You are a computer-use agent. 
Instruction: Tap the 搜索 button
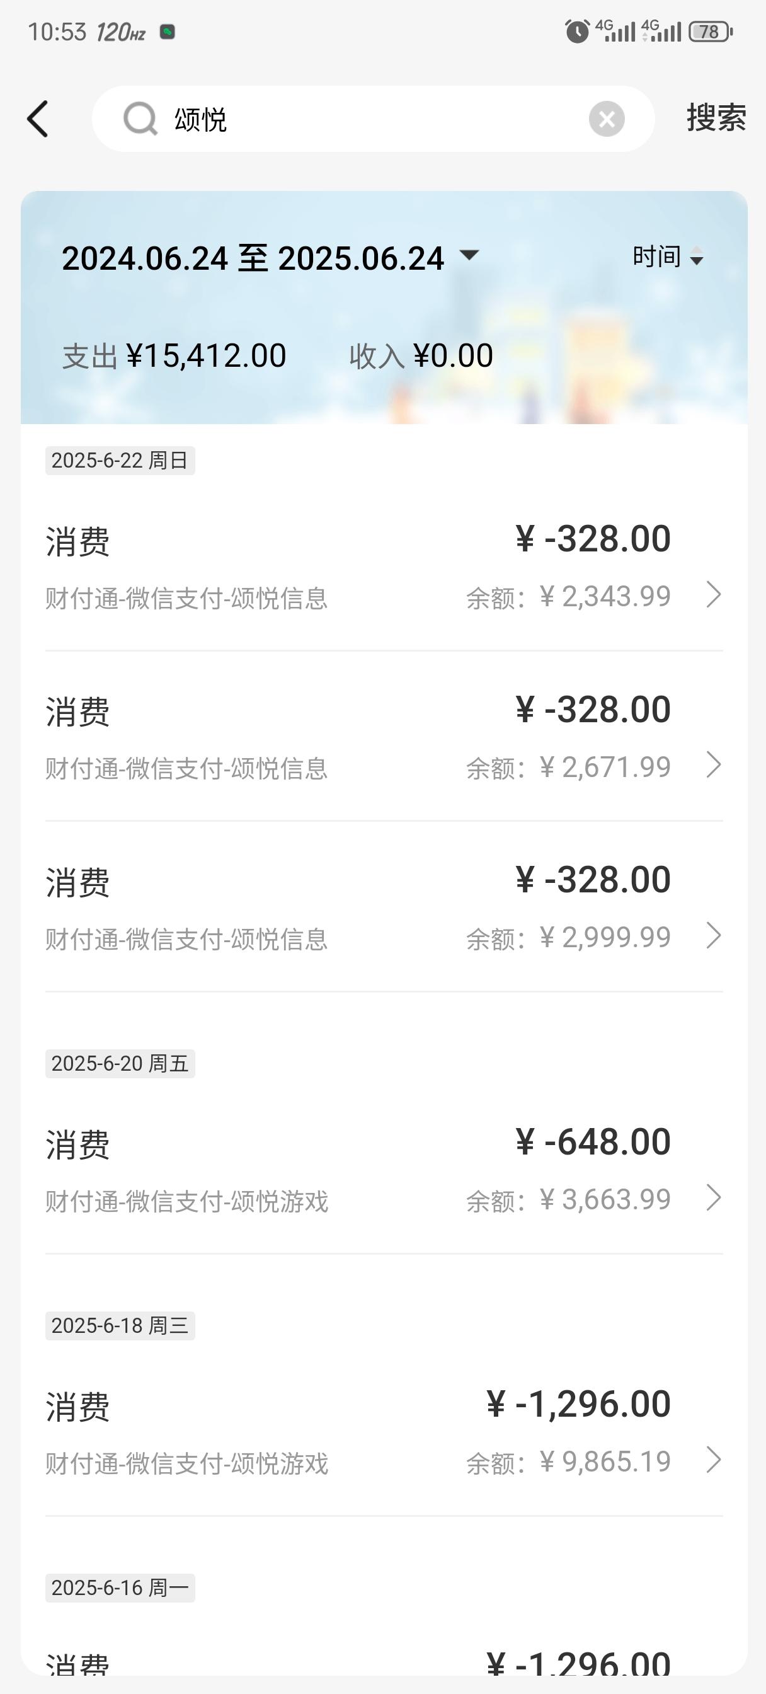[x=716, y=118]
